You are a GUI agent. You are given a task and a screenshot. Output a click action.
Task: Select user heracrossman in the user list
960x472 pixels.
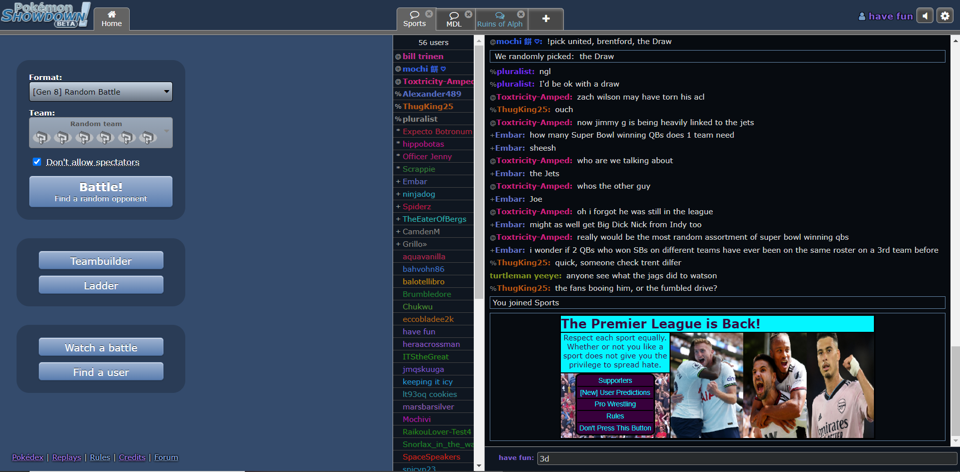434,344
